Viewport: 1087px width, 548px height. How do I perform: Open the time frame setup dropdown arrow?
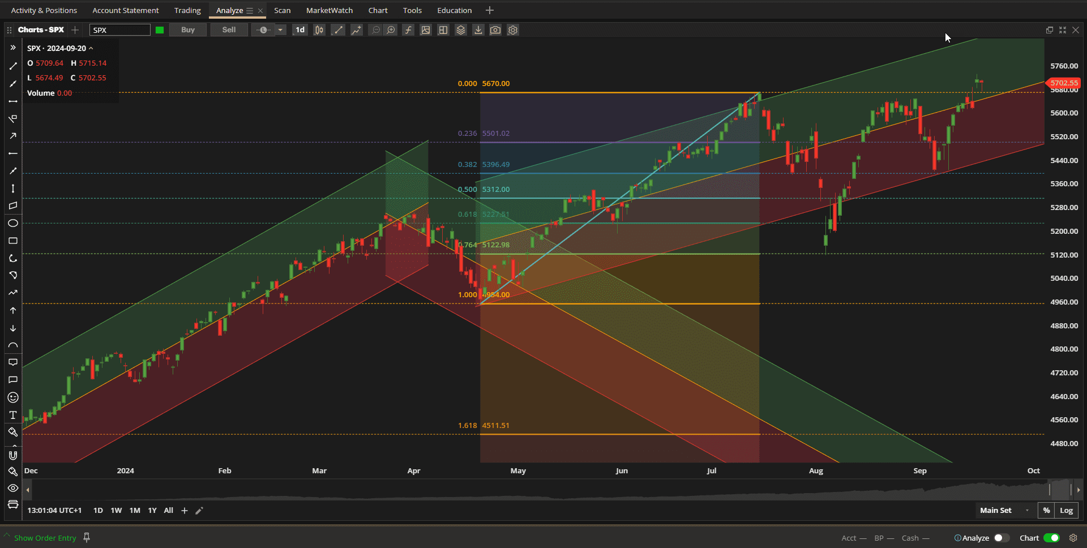pos(280,30)
